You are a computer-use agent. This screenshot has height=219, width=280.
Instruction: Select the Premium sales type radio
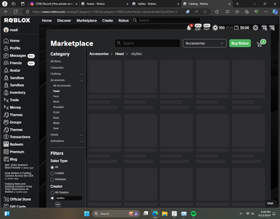click(52, 180)
